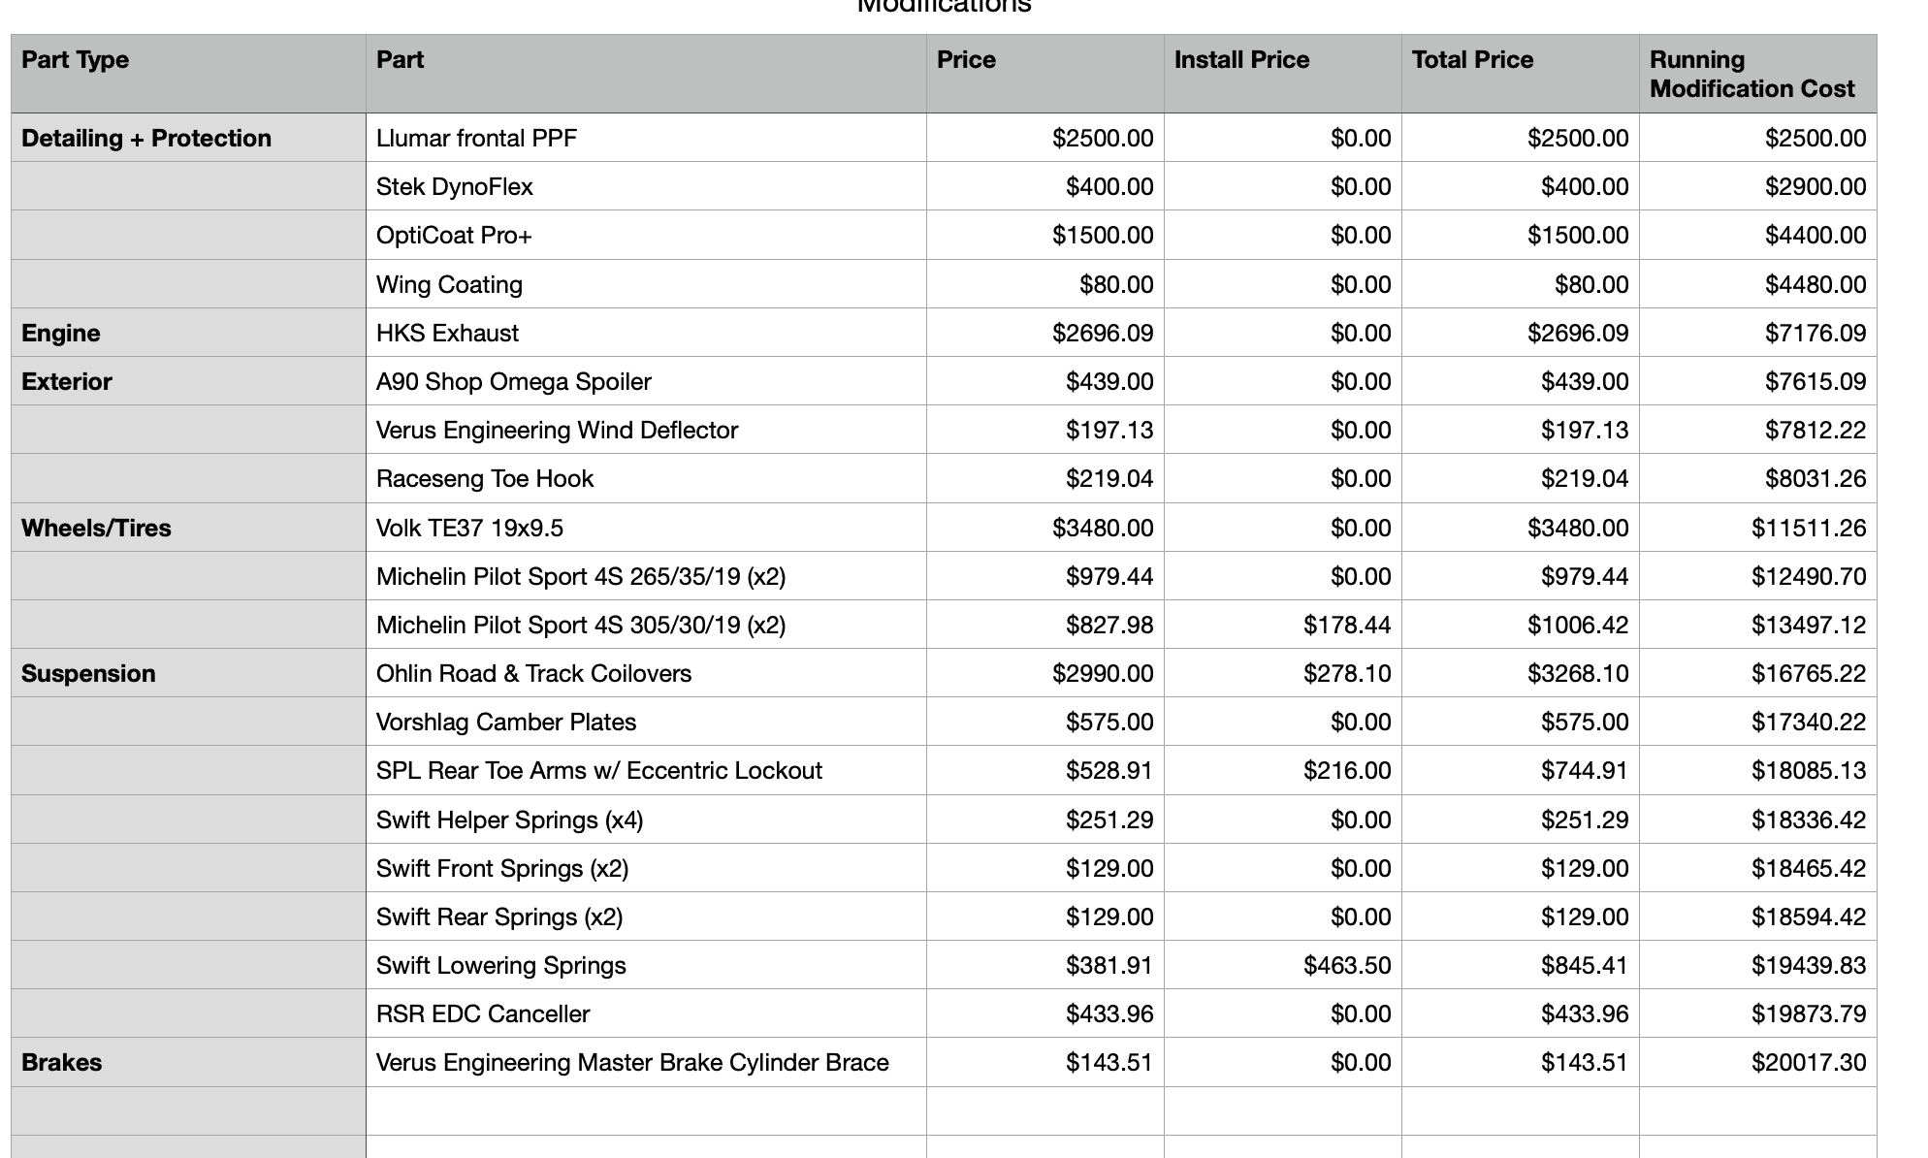This screenshot has width=1928, height=1158.
Task: Click the $3268.10 total price cell
Action: [x=1520, y=673]
